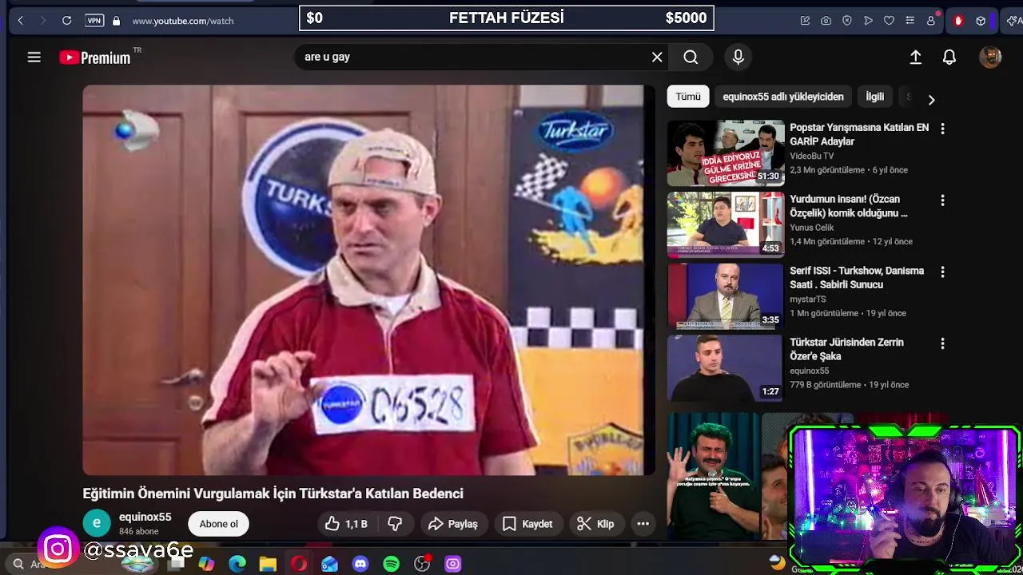Open the browser snapshot camera tool
1023x575 pixels.
coord(826,21)
